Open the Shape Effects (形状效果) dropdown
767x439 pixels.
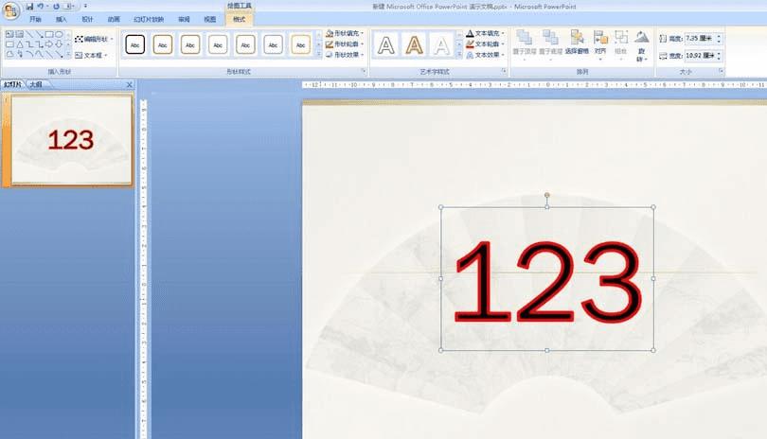(x=345, y=55)
